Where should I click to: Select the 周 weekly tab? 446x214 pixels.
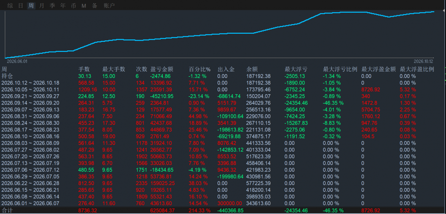31,6
